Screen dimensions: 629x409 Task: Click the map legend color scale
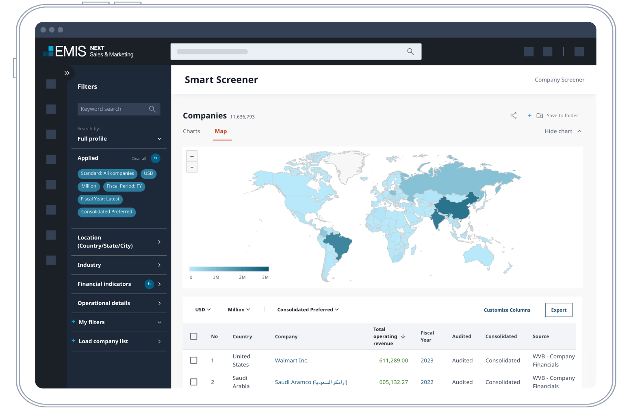coord(229,269)
